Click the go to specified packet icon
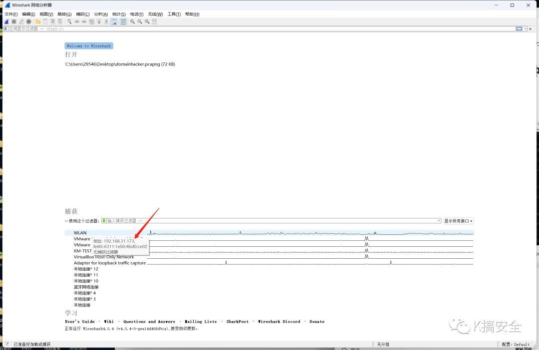 tap(92, 21)
